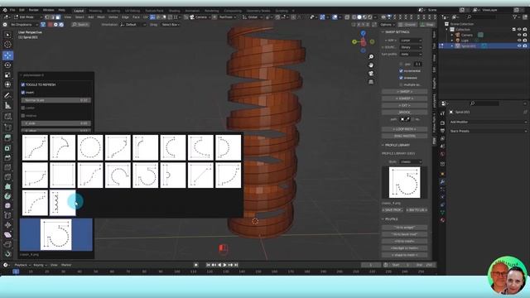Jump to the first frame of playback
The height and width of the screenshot is (298, 530).
click(208, 265)
